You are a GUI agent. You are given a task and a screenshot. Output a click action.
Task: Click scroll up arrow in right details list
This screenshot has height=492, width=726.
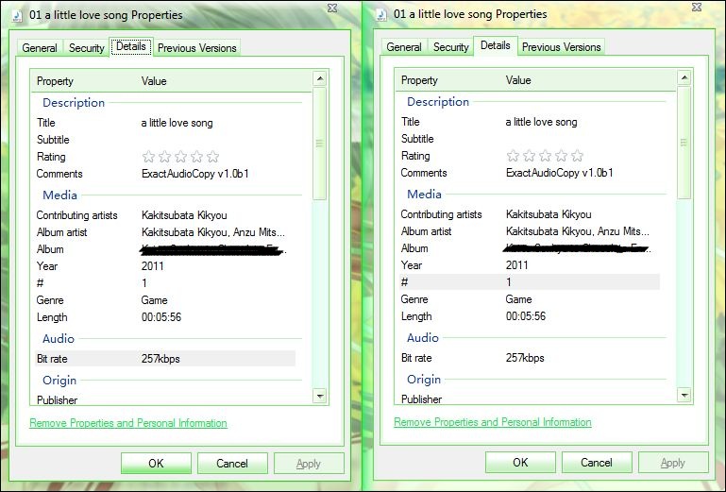click(x=684, y=77)
